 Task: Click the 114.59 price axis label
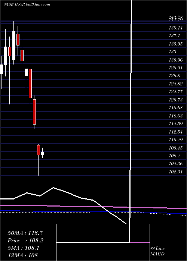pos(176,124)
